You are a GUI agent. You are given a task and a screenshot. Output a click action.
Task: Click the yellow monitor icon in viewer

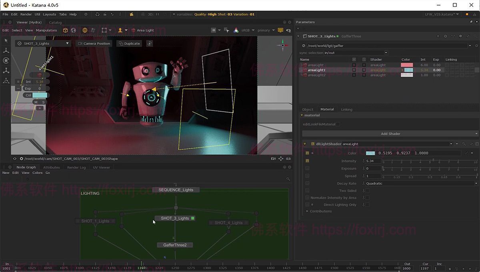[280, 30]
